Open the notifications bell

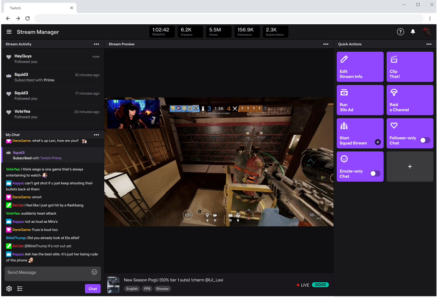click(413, 32)
